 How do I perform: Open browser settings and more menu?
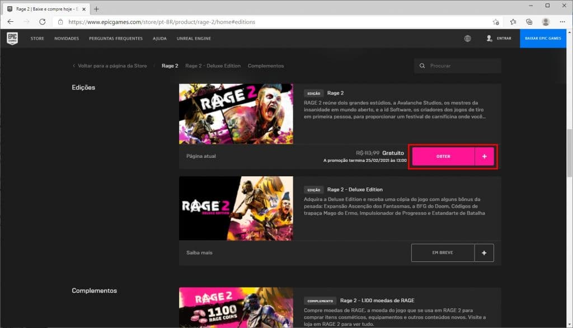562,22
